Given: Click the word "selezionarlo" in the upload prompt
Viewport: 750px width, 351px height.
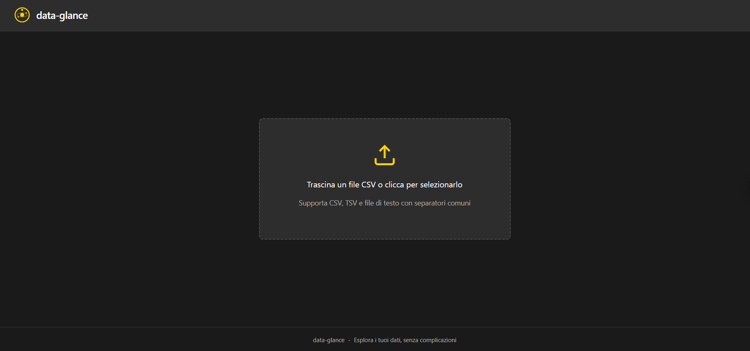Looking at the screenshot, I should [441, 185].
